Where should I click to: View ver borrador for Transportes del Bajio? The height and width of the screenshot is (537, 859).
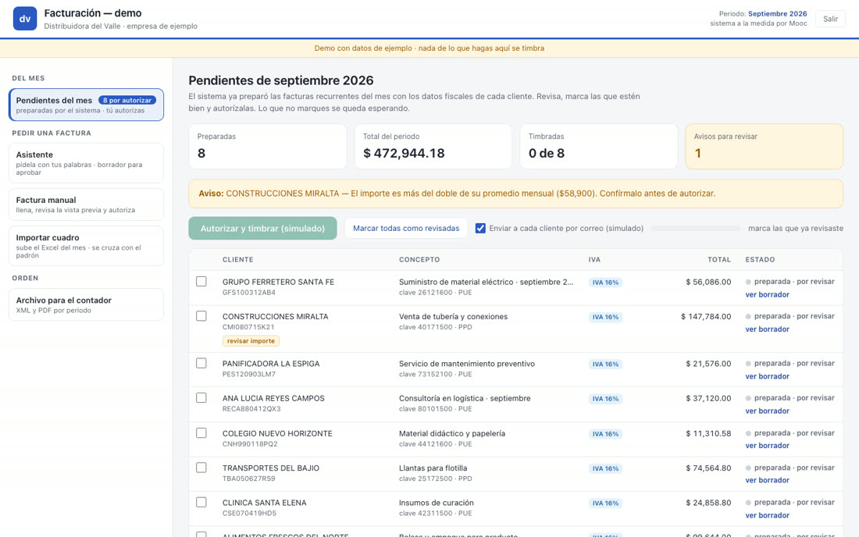coord(767,480)
